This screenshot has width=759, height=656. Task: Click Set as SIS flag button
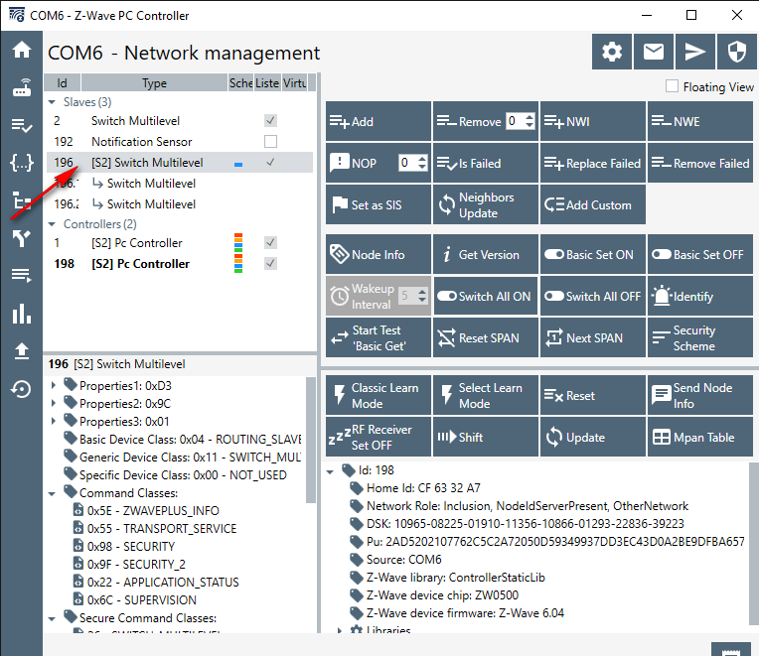(x=379, y=204)
